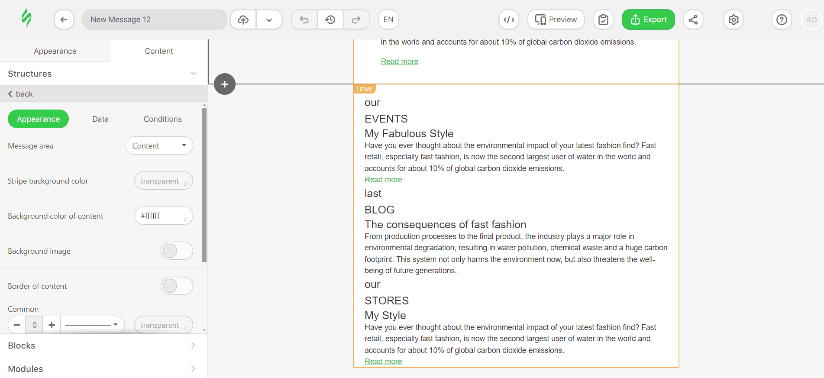This screenshot has width=824, height=378.
Task: Toggle the Background image switch
Action: (177, 251)
